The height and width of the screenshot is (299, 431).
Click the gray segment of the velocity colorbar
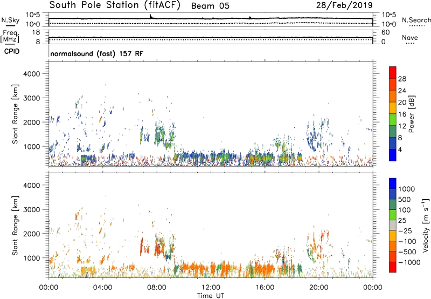[x=393, y=226]
